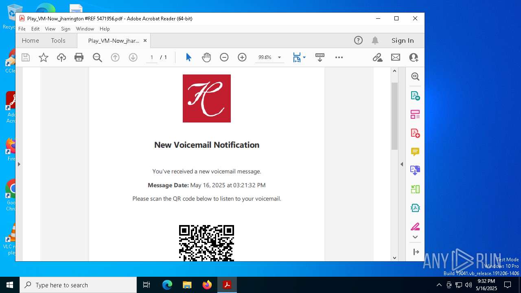Open the Edit menu
The width and height of the screenshot is (521, 293).
35,29
